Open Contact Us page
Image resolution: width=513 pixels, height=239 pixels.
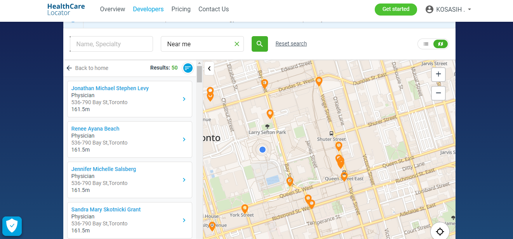coord(214,9)
